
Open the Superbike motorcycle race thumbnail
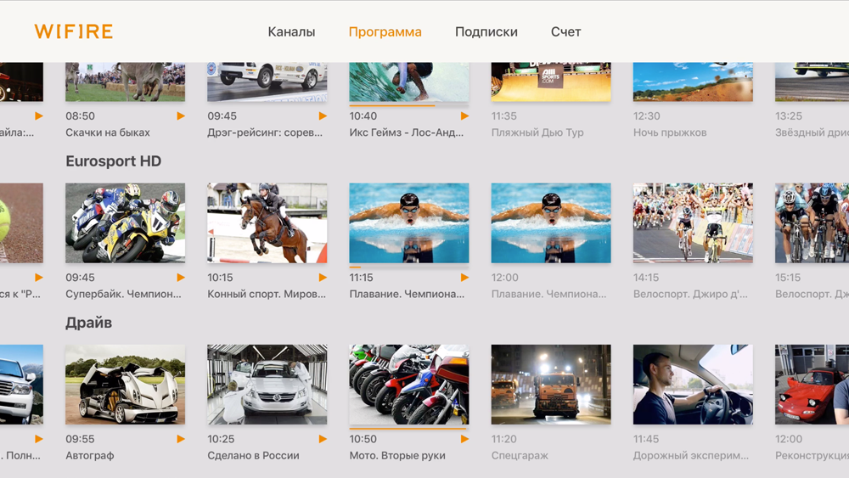pyautogui.click(x=125, y=223)
